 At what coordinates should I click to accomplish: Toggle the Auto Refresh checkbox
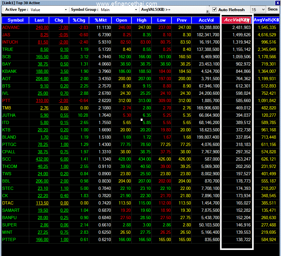tap(214, 10)
